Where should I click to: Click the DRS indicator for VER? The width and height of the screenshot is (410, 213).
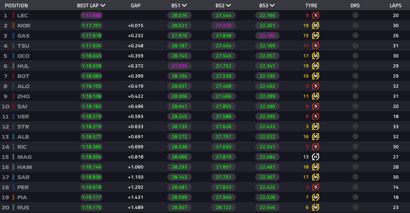(355, 116)
